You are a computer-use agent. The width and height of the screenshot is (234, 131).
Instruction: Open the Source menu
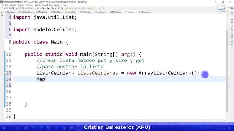click(13, 5)
